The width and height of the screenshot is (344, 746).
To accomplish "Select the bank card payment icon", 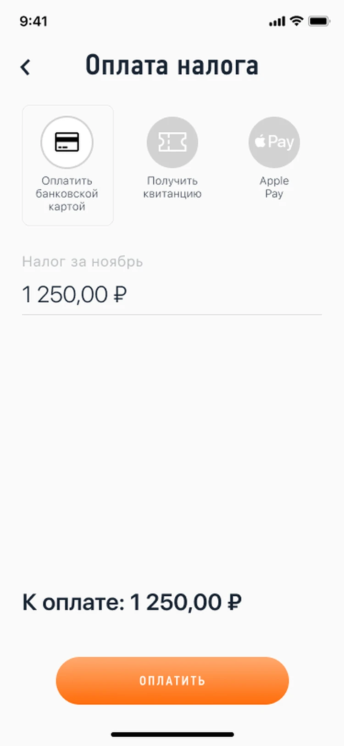I will pyautogui.click(x=67, y=142).
